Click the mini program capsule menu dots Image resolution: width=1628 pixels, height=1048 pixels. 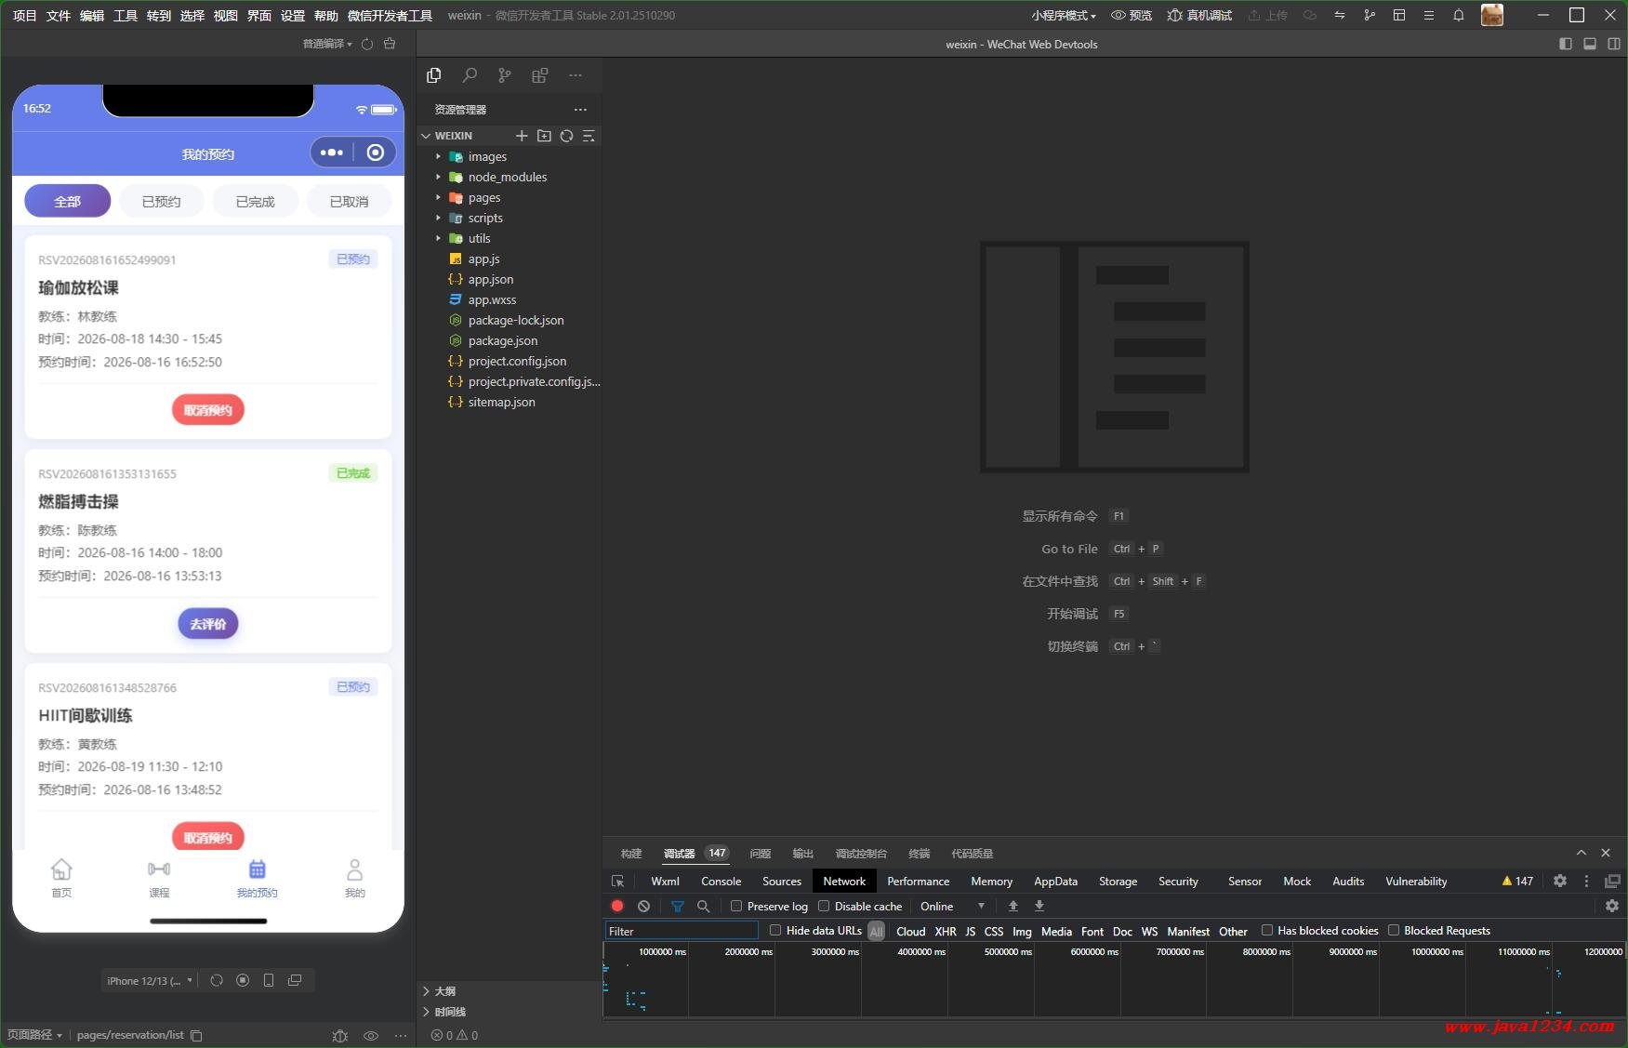[332, 153]
